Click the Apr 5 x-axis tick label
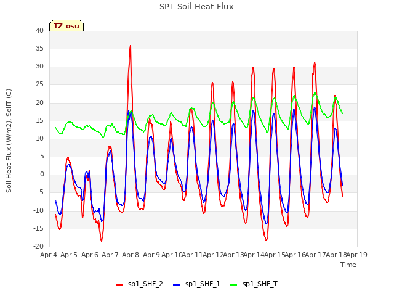The width and height of the screenshot is (394, 296). (x=69, y=255)
